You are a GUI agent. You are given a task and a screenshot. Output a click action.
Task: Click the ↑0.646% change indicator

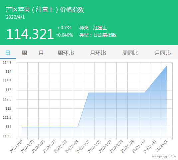click(x=65, y=35)
